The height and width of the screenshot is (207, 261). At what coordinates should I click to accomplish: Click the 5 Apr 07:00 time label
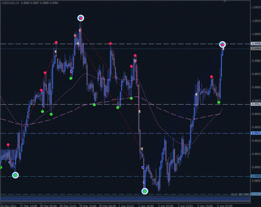[225, 206]
